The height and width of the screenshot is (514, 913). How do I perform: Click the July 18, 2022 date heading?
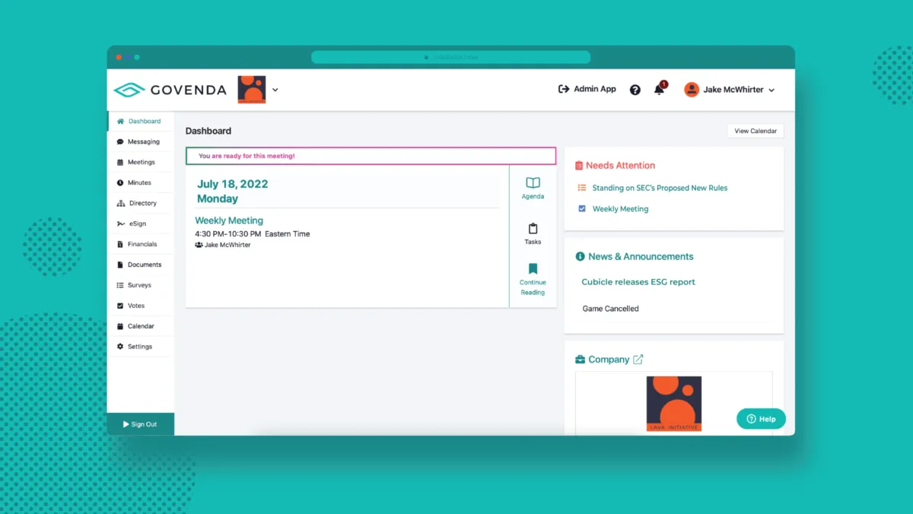[232, 184]
